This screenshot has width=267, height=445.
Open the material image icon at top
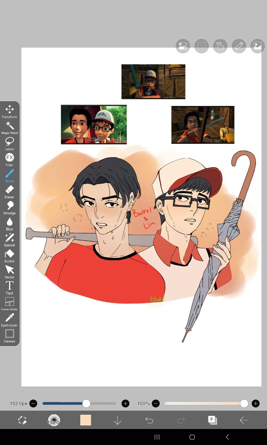point(257,46)
